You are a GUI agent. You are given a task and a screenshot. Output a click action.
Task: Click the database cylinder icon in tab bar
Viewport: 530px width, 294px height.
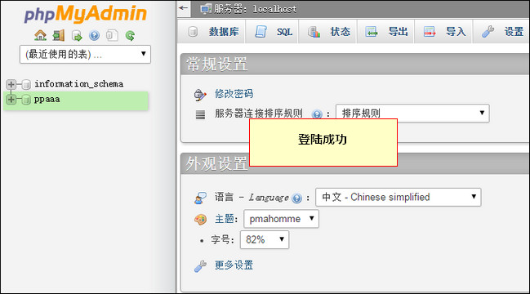pyautogui.click(x=193, y=32)
